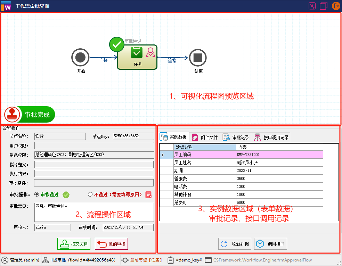Click the 2023/11 cell
The width and height of the screenshot is (342, 266).
pyautogui.click(x=280, y=171)
